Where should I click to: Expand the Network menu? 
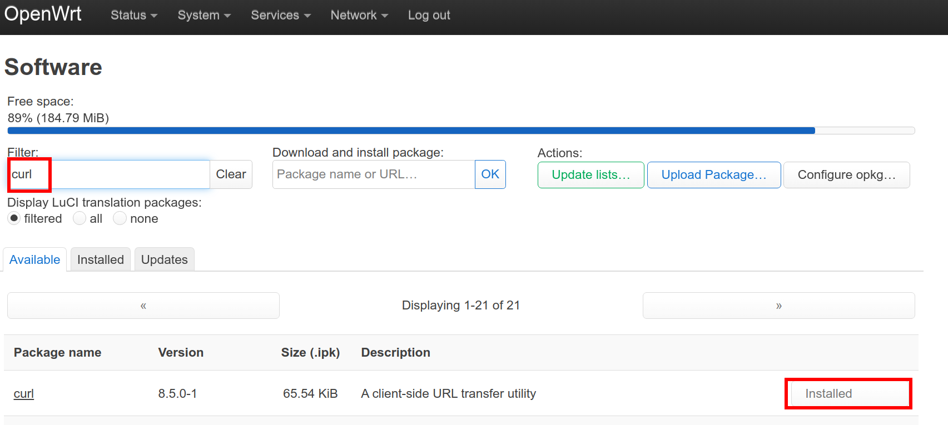[x=359, y=16]
